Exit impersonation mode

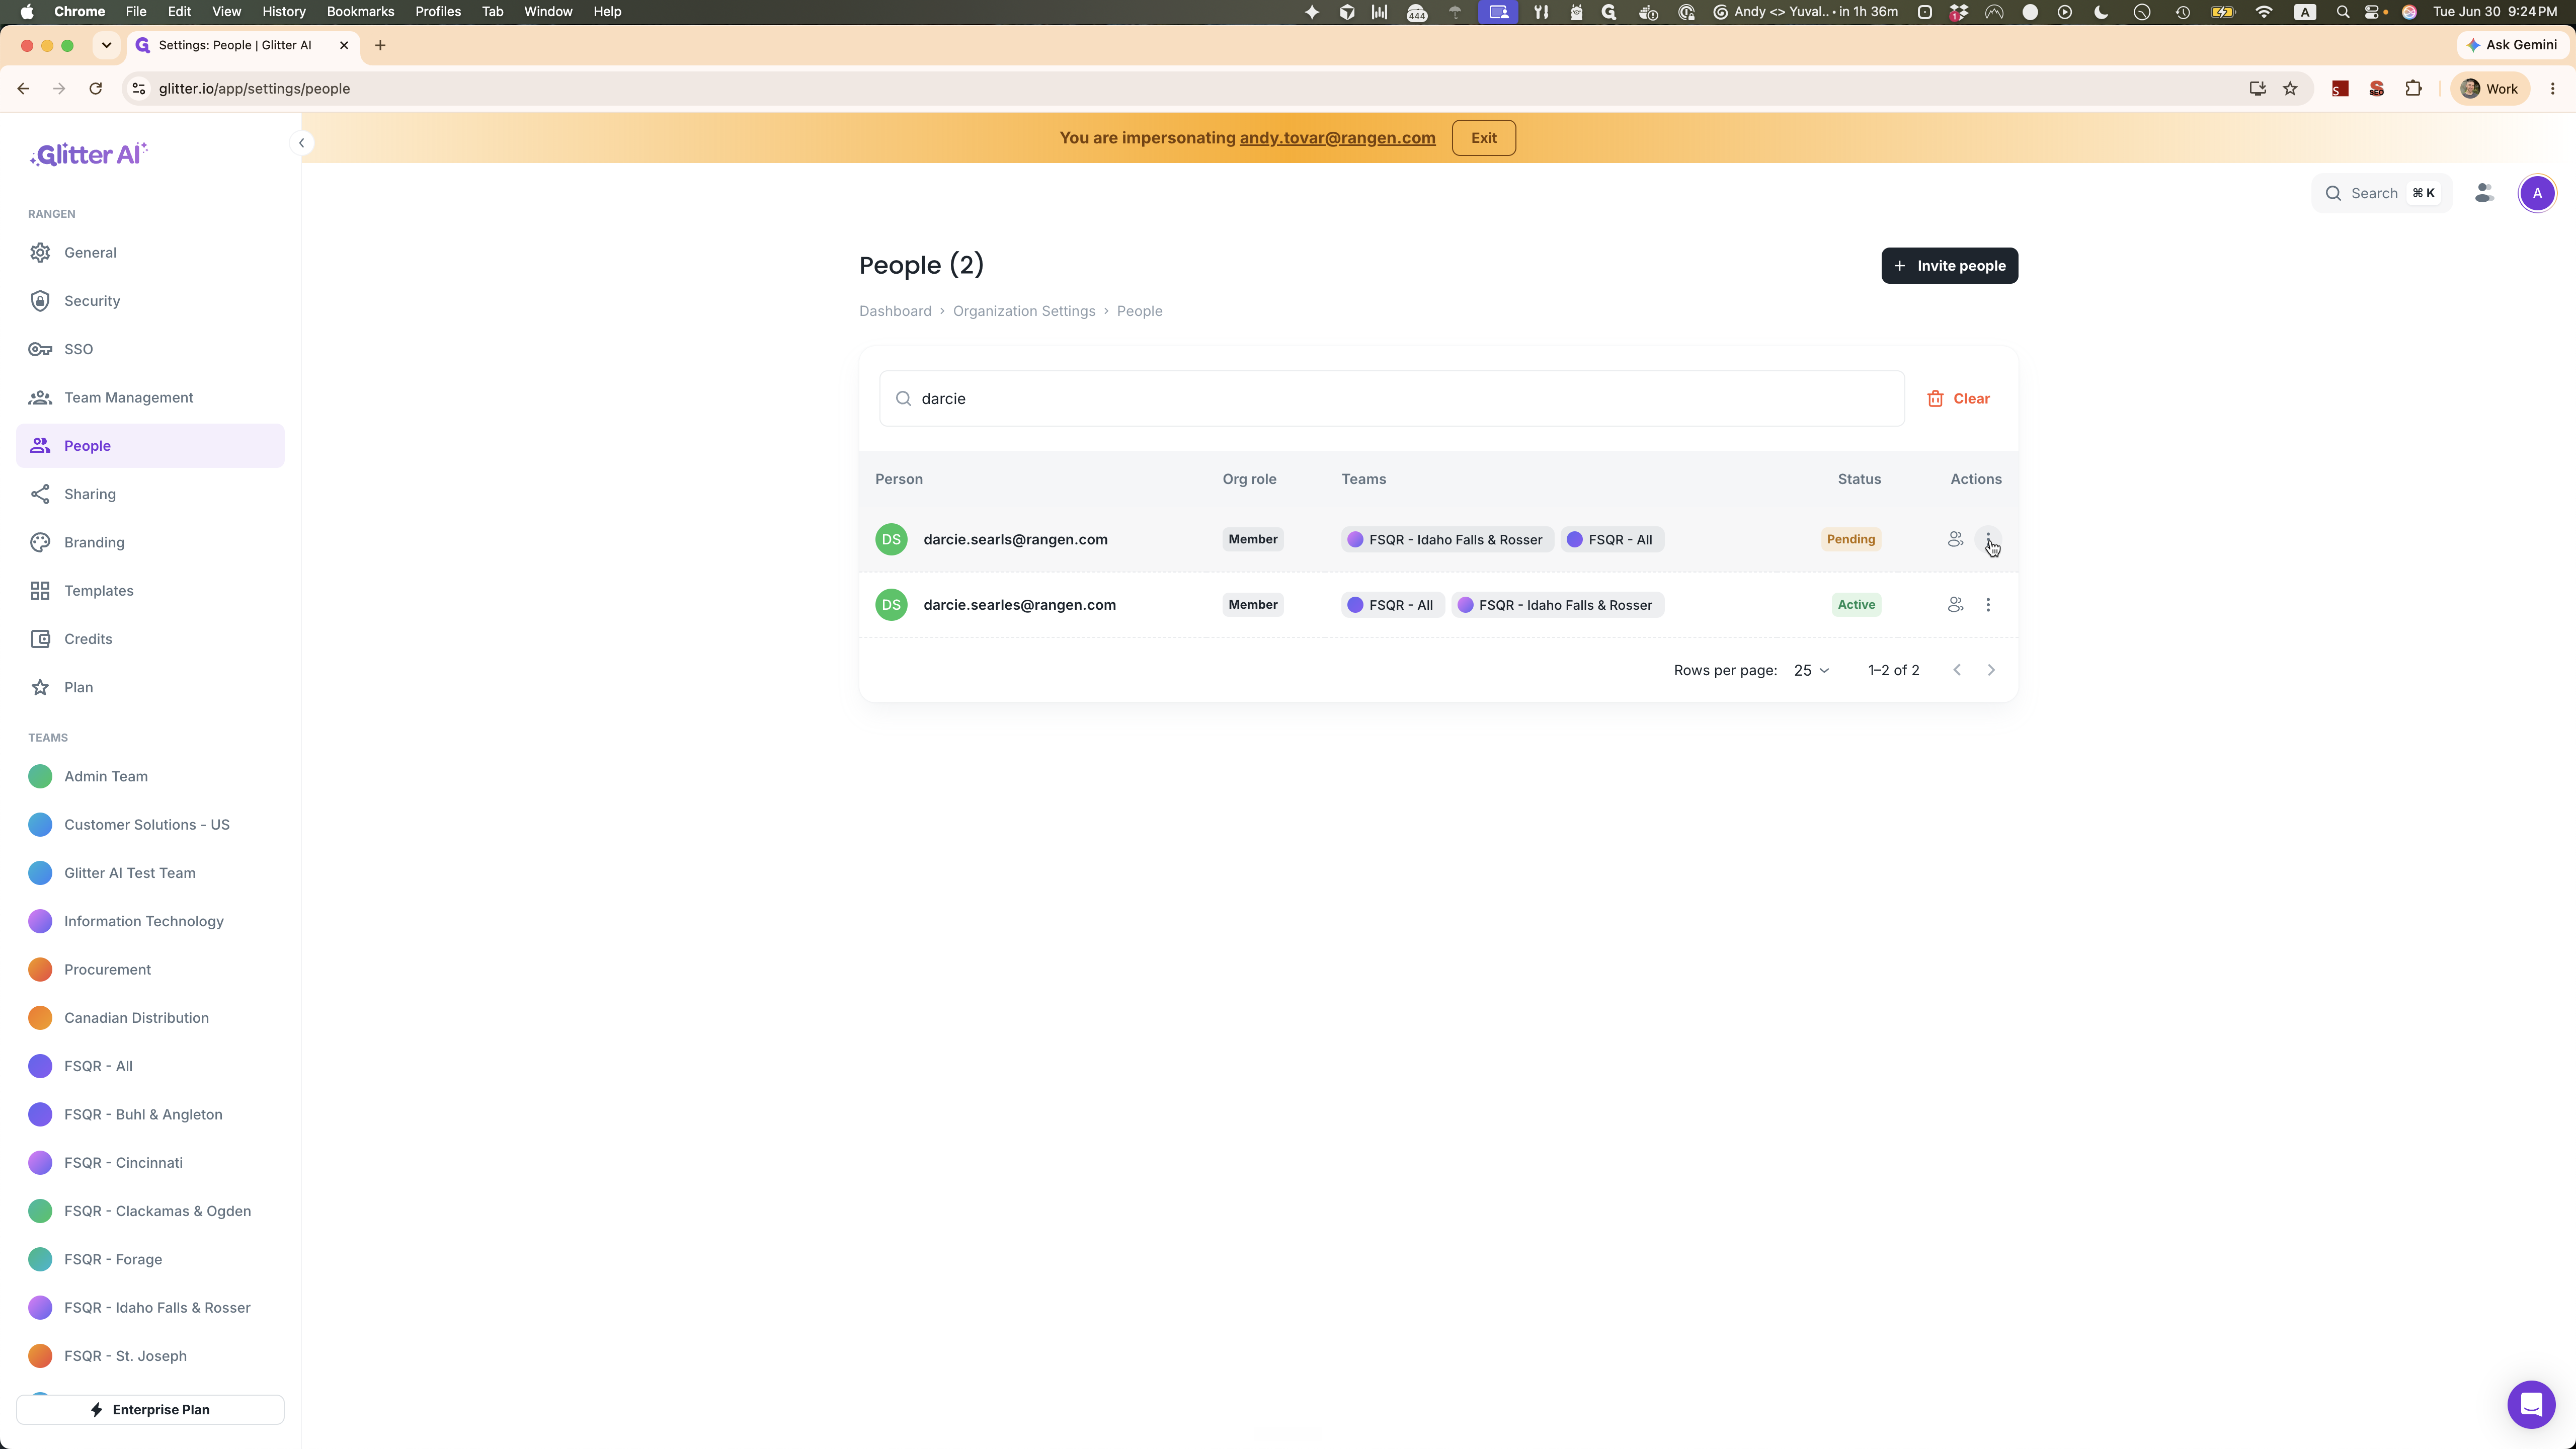tap(1483, 138)
